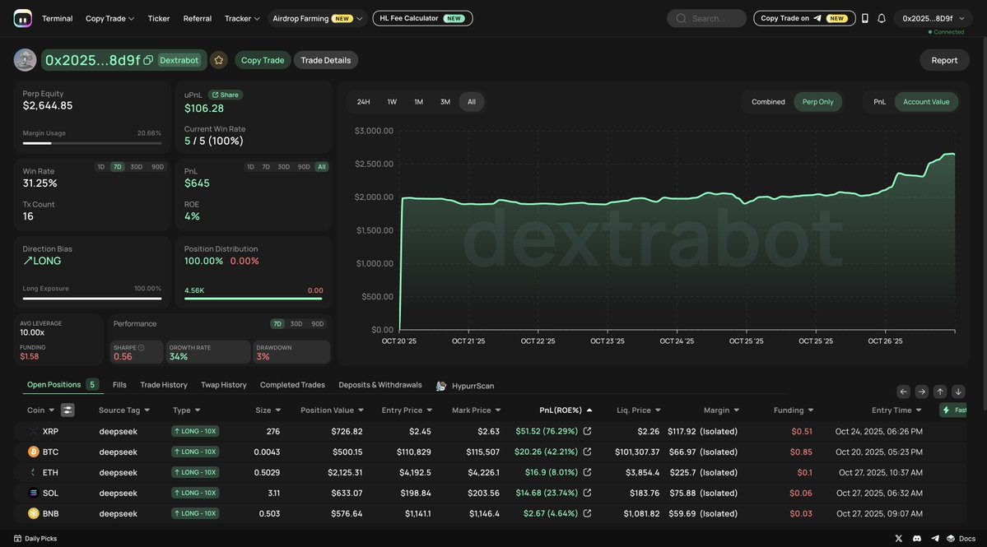Expand the Copy Trade menu dropdown
Image resolution: width=987 pixels, height=547 pixels.
click(x=109, y=18)
